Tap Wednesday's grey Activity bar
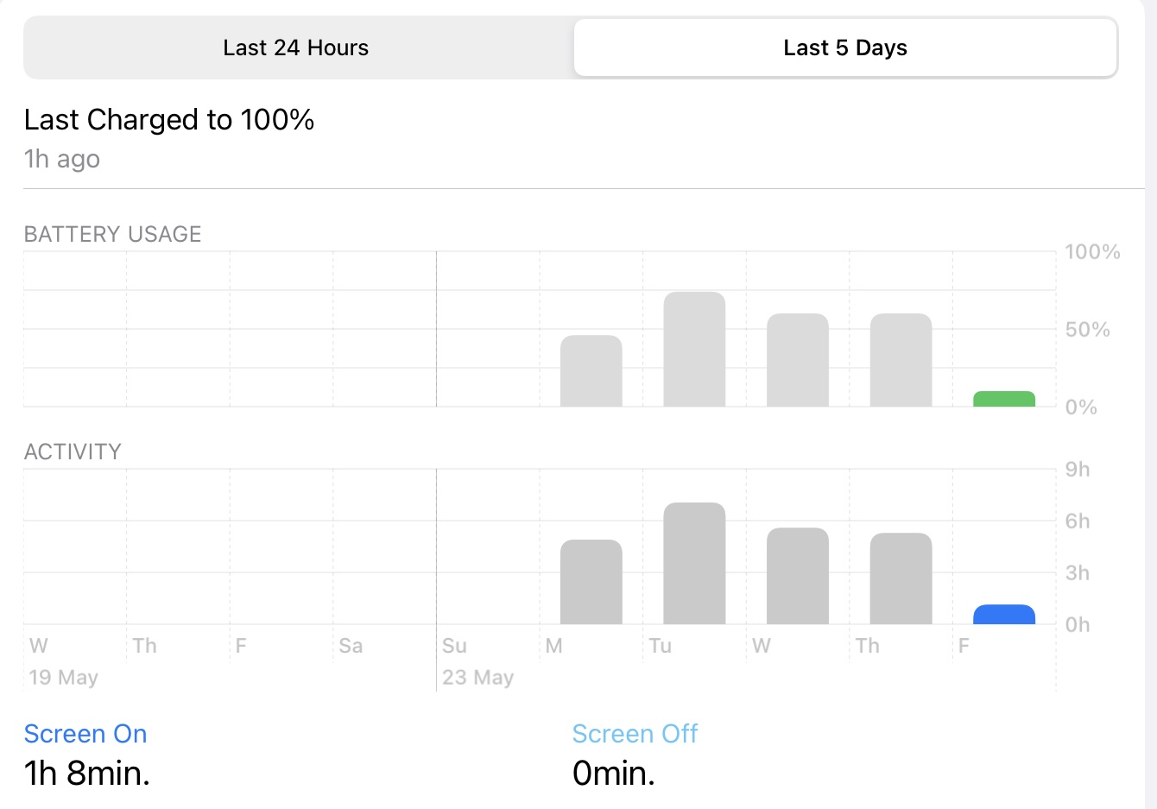This screenshot has width=1157, height=809. [x=797, y=576]
